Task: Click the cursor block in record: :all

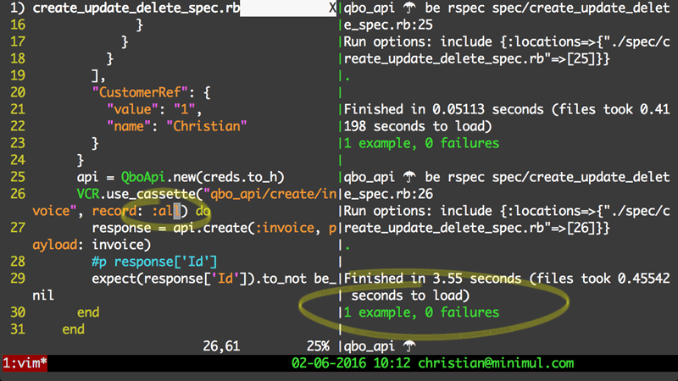Action: pyautogui.click(x=177, y=211)
